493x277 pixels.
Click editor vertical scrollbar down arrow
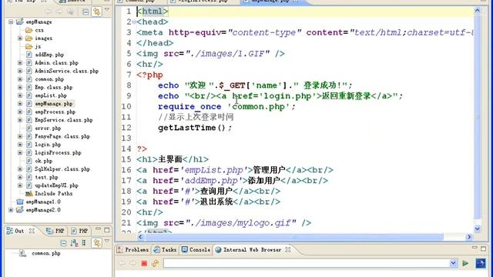pyautogui.click(x=478, y=229)
